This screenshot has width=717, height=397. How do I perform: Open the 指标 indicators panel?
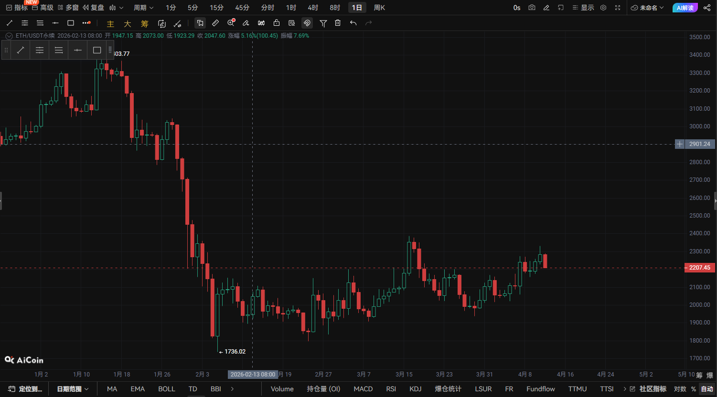pos(17,8)
